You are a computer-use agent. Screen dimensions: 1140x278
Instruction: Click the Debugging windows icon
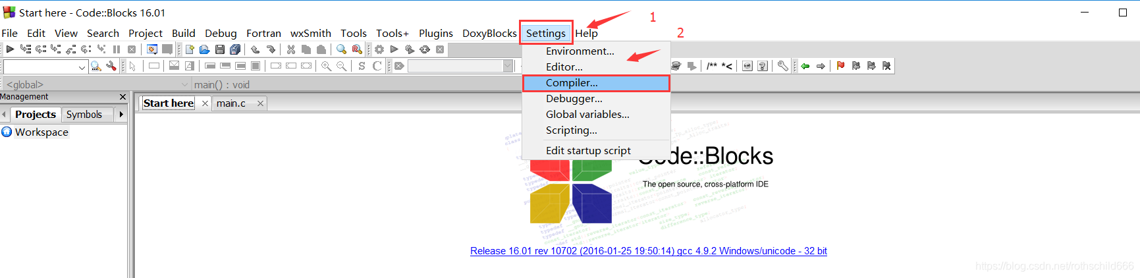click(x=152, y=49)
